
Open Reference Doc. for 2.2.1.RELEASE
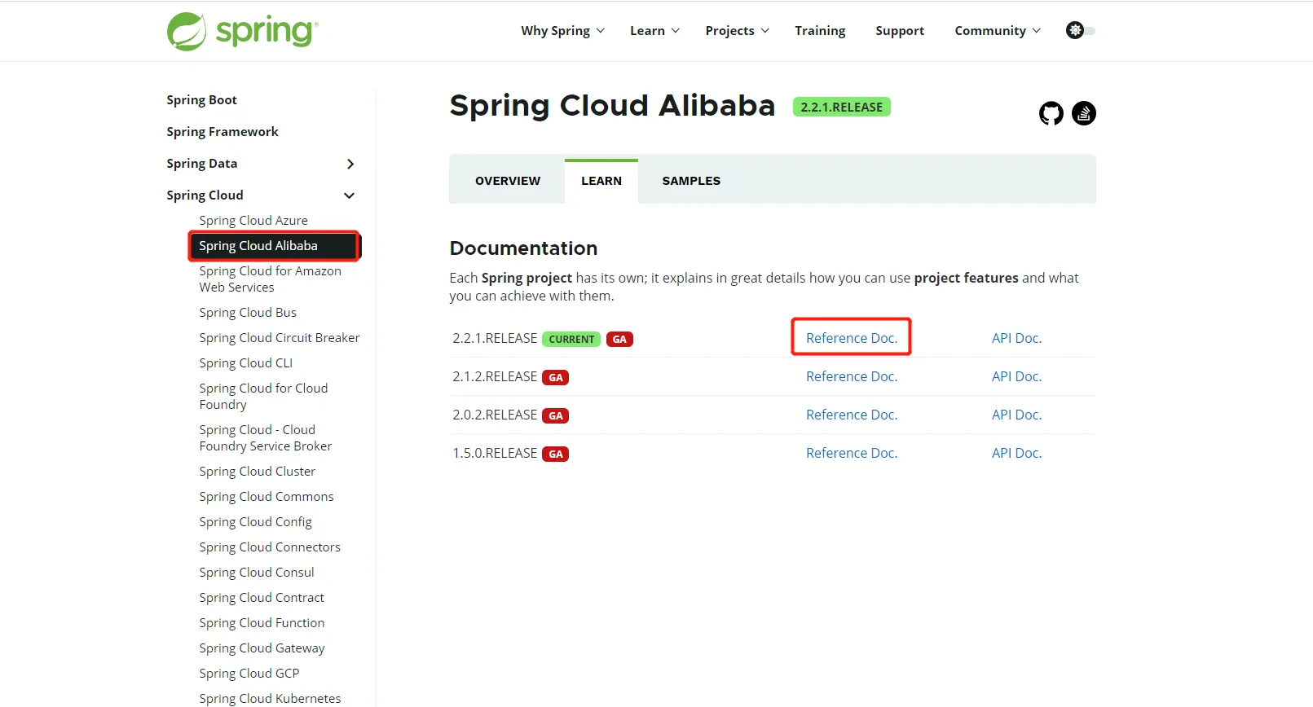pyautogui.click(x=851, y=338)
